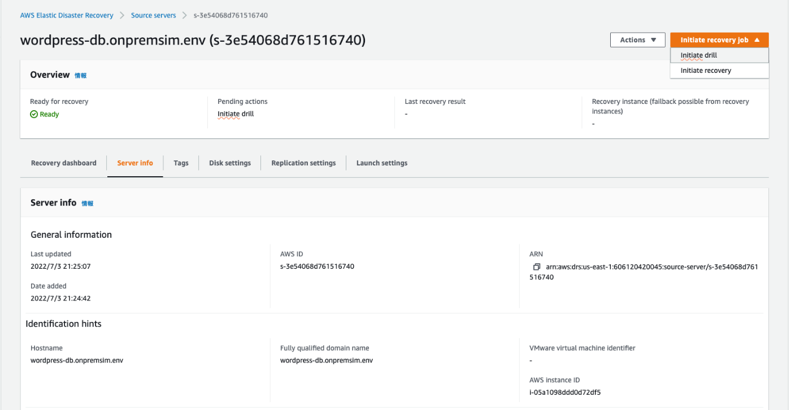
Task: Click the Recovery instance label text
Action: (671, 107)
